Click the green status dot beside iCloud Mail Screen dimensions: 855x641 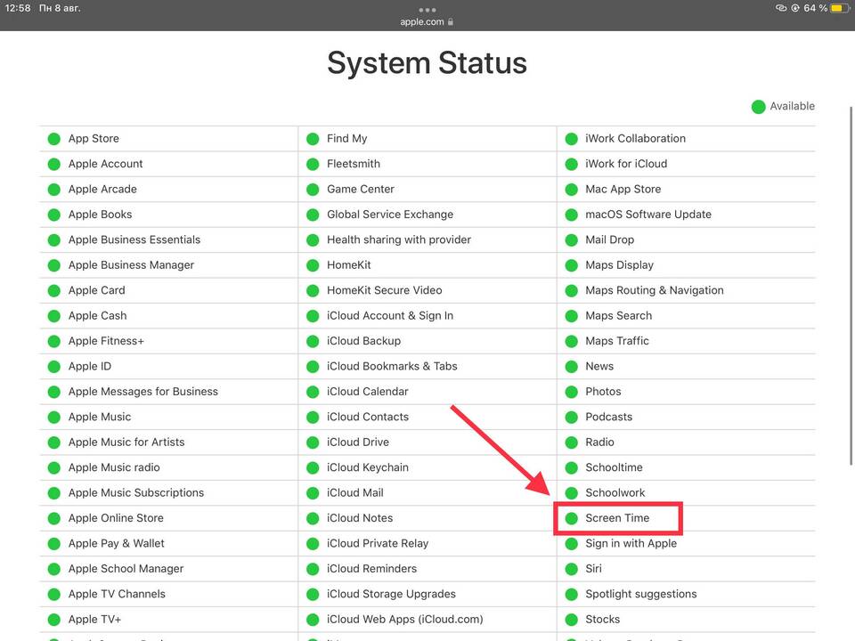pyautogui.click(x=313, y=493)
